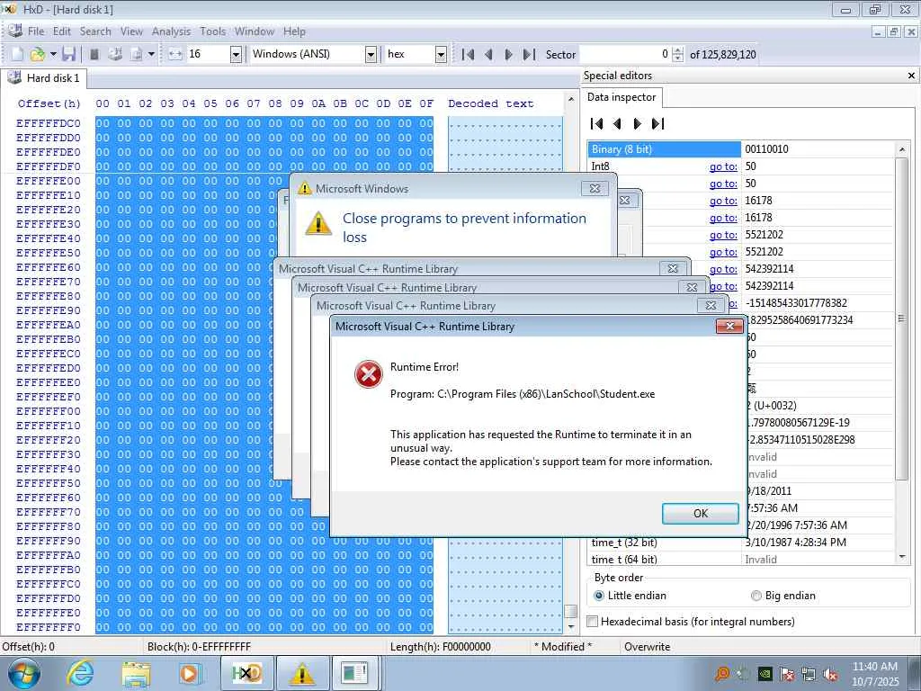Image resolution: width=921 pixels, height=691 pixels.
Task: Click the Open main memory chip icon
Action: click(94, 54)
